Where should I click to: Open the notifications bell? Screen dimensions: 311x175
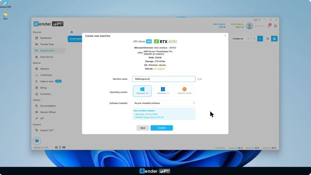coord(269,26)
